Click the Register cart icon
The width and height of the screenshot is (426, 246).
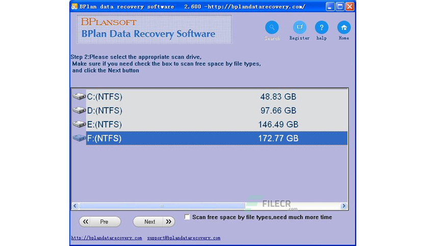pos(300,27)
